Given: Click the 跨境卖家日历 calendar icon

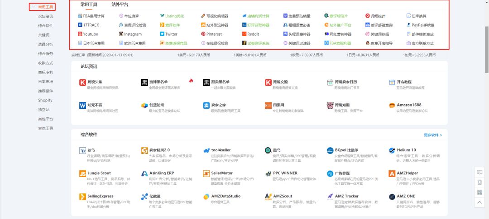Looking at the screenshot, I should click(x=330, y=83).
